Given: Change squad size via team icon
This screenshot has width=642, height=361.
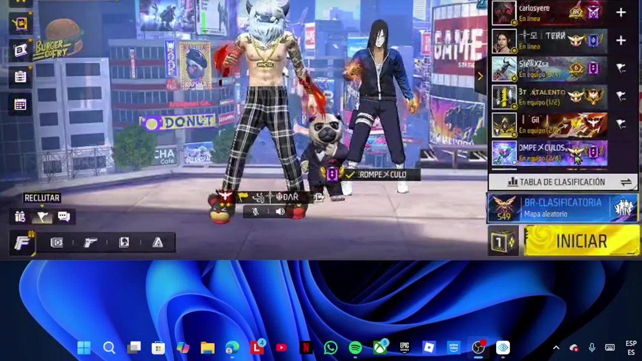Looking at the screenshot, I should [623, 208].
